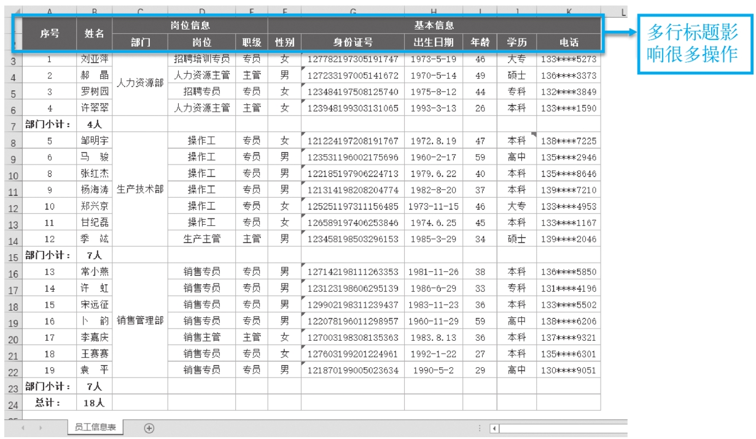The width and height of the screenshot is (756, 439).
Task: Select row 7 header
Action: coord(13,126)
